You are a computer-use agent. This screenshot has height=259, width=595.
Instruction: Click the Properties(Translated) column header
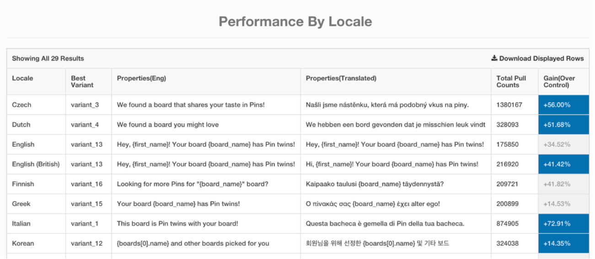[341, 78]
